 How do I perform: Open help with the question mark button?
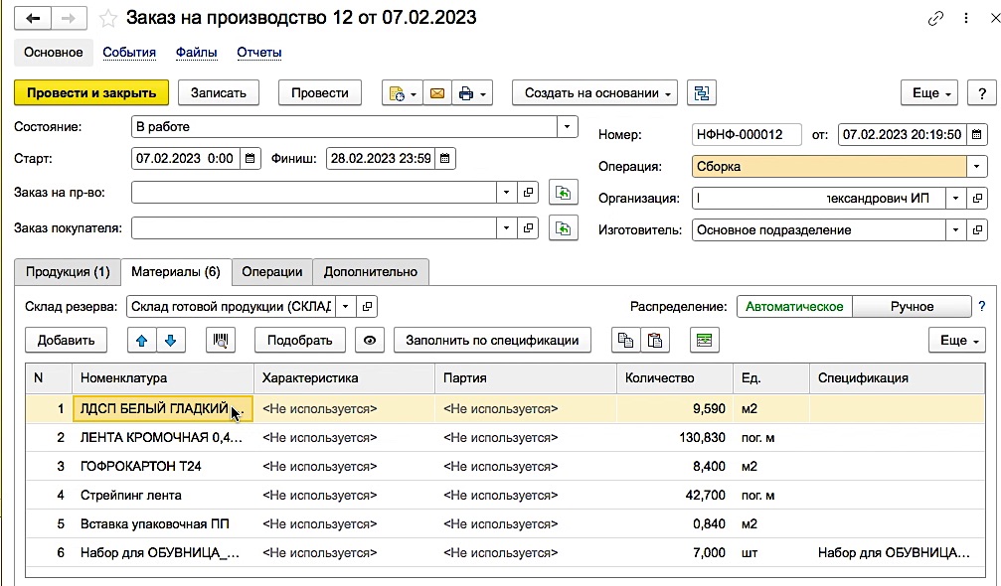(x=982, y=93)
